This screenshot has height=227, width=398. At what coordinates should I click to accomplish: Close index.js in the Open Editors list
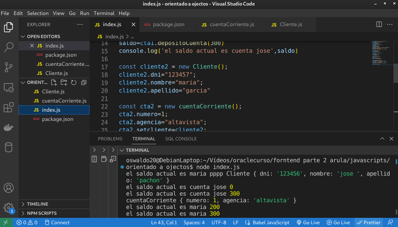32,46
